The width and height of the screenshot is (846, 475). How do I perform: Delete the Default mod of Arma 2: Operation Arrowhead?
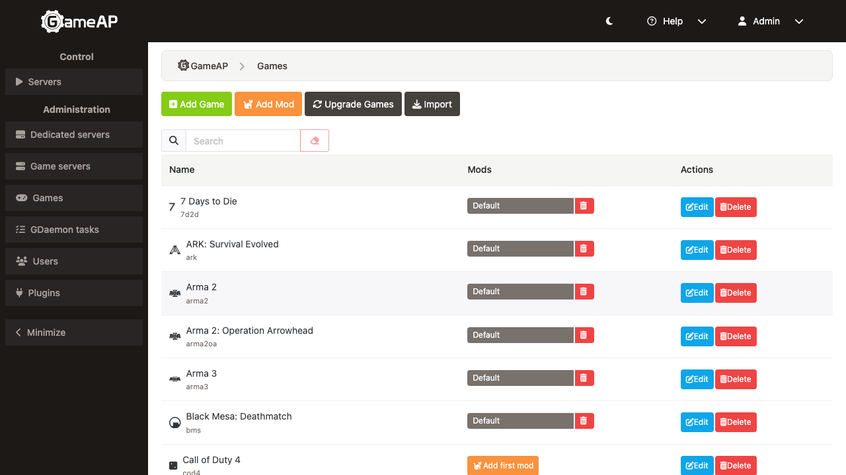click(x=584, y=335)
